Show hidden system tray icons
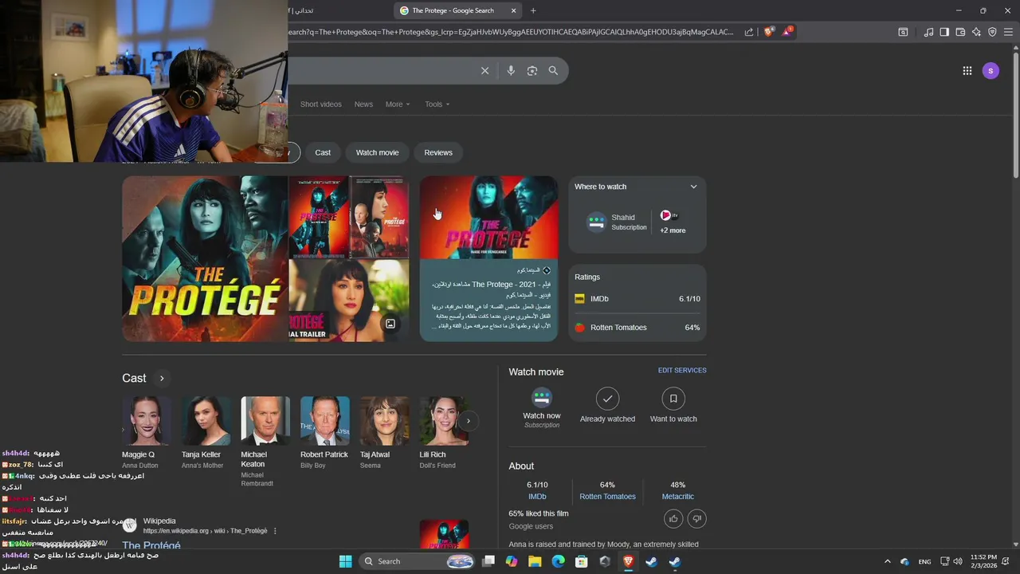 (x=887, y=561)
